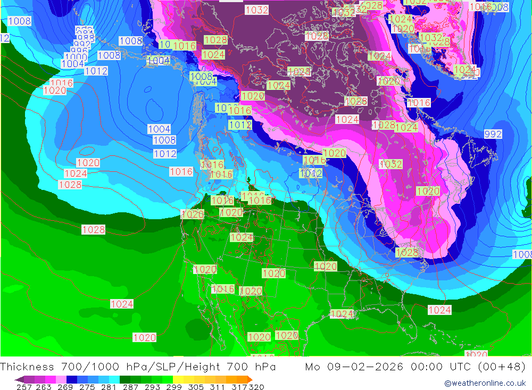Viewport: 532px width, 390px height.
Task: Click the legend value 263
Action: (x=44, y=387)
